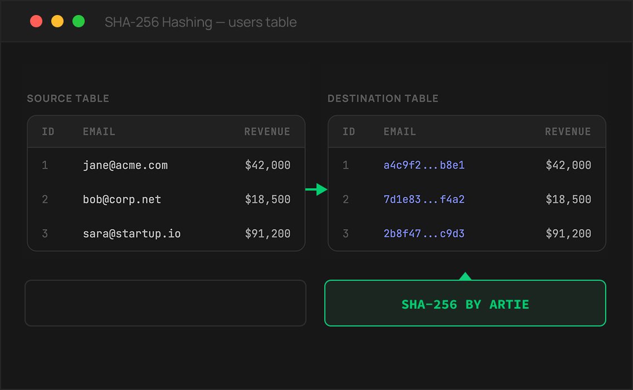The height and width of the screenshot is (390, 633).
Task: Click $42,000 revenue in source table
Action: (267, 165)
